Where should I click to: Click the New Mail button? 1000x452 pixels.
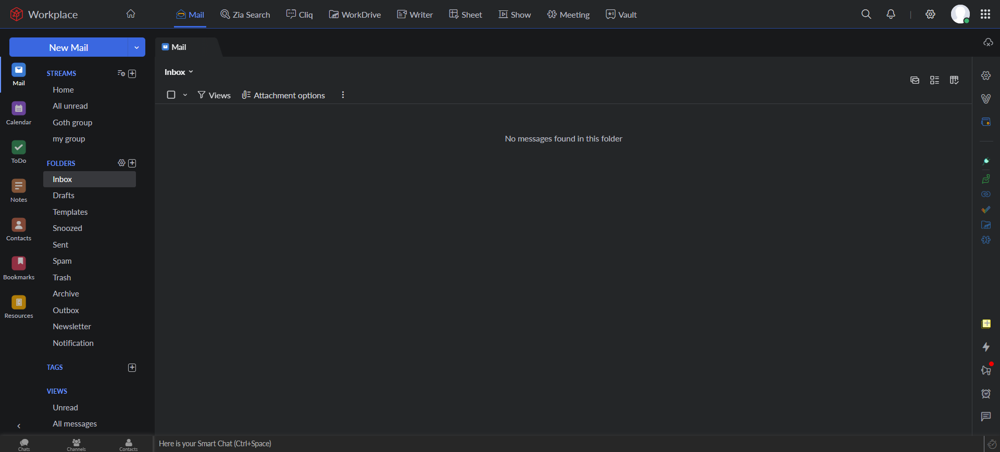click(68, 47)
